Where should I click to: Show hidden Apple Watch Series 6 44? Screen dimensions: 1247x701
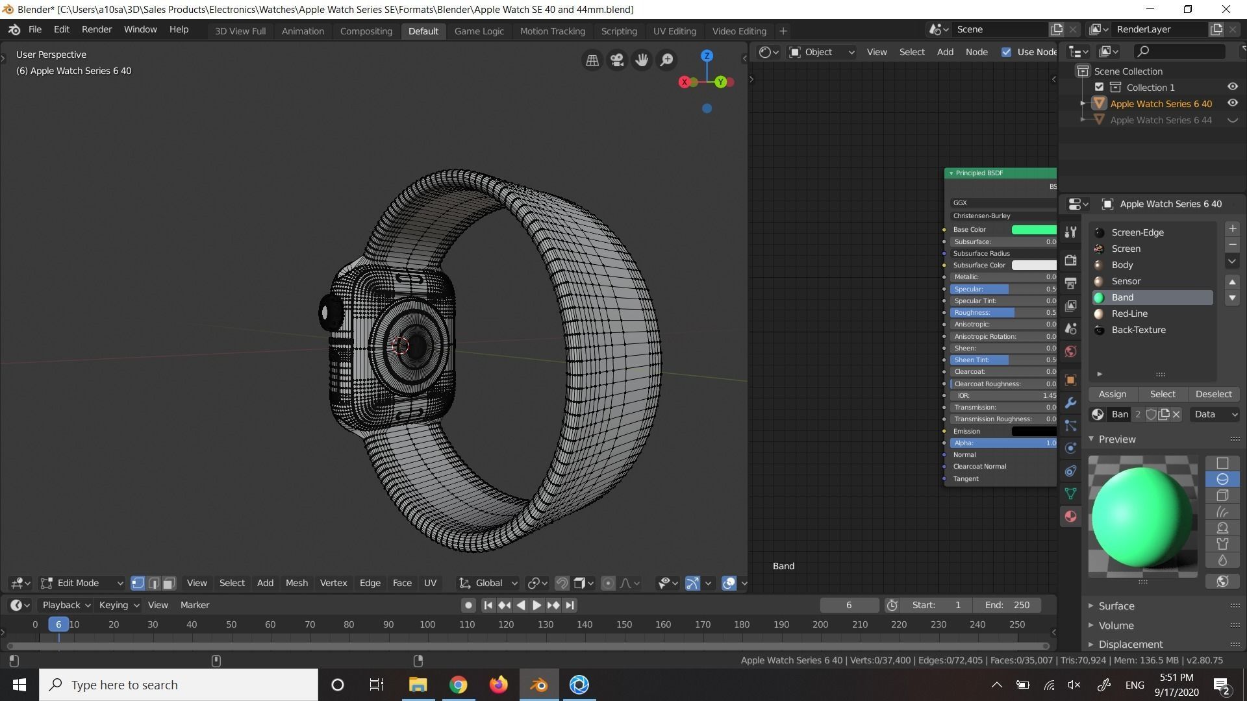(1232, 120)
